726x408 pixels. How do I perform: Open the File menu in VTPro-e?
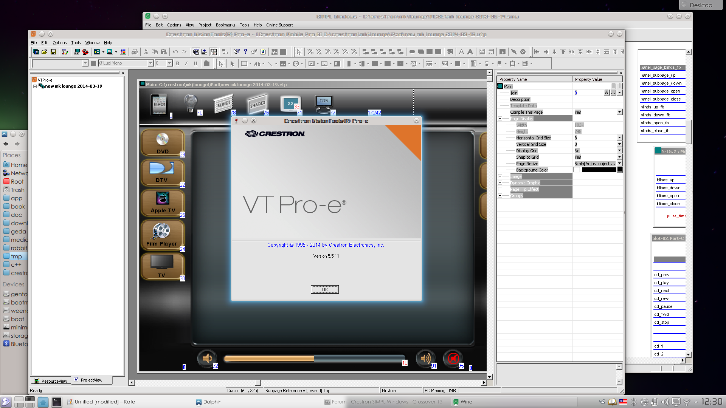33,42
